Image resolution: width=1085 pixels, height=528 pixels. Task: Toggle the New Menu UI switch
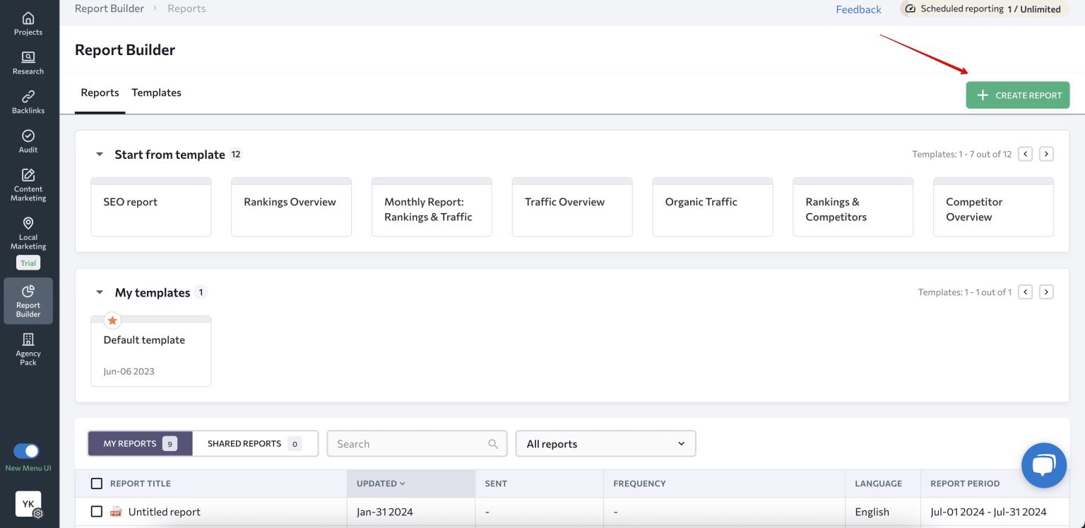[x=26, y=452]
